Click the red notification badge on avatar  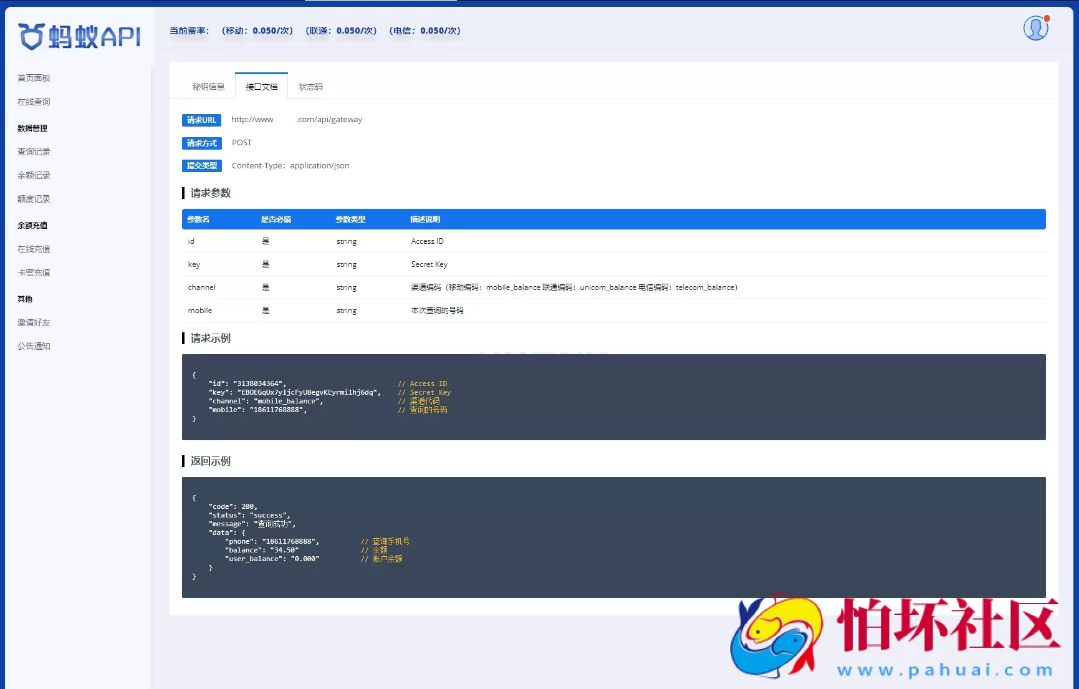[x=1046, y=19]
